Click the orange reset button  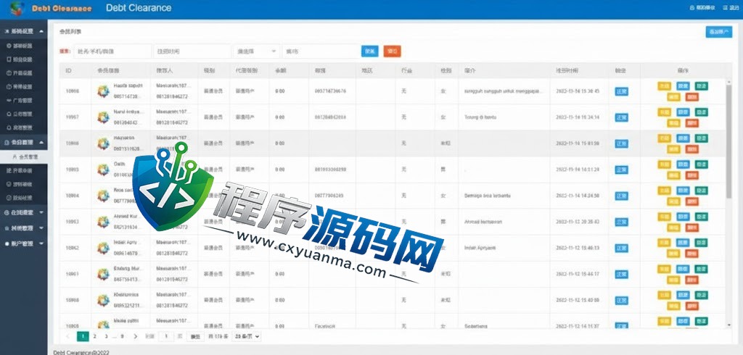click(x=392, y=51)
